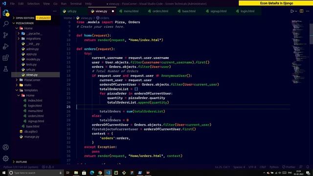Open the run options dropdown arrow
Image resolution: width=313 pixels, height=176 pixels.
(x=296, y=11)
